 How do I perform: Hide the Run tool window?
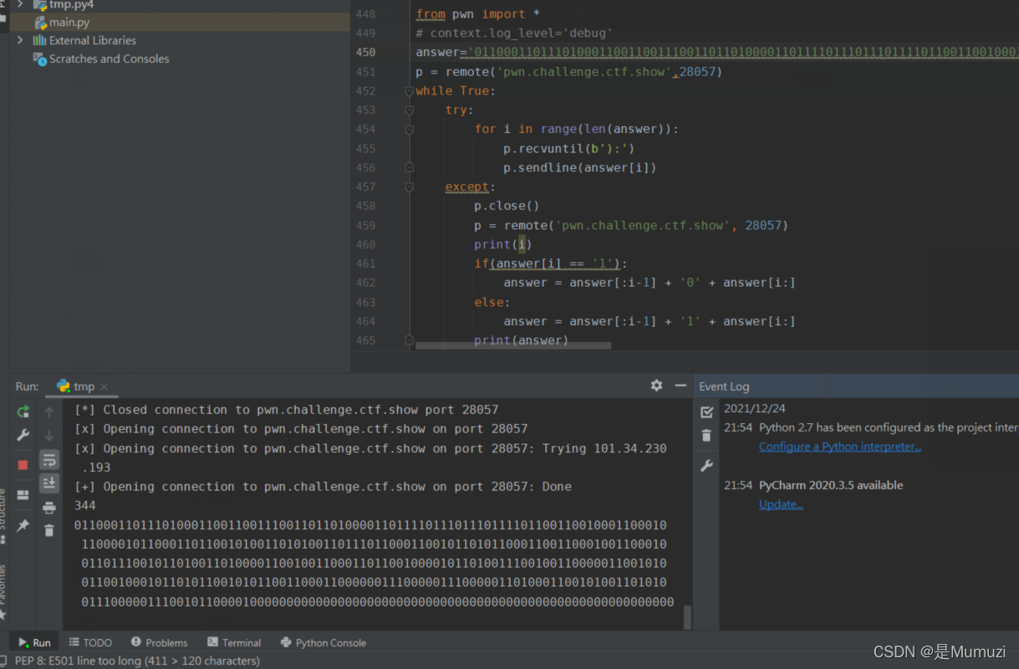point(680,386)
